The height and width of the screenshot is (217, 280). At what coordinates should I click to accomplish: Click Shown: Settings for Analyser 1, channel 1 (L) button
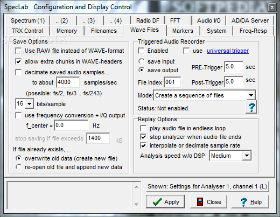click(x=207, y=187)
